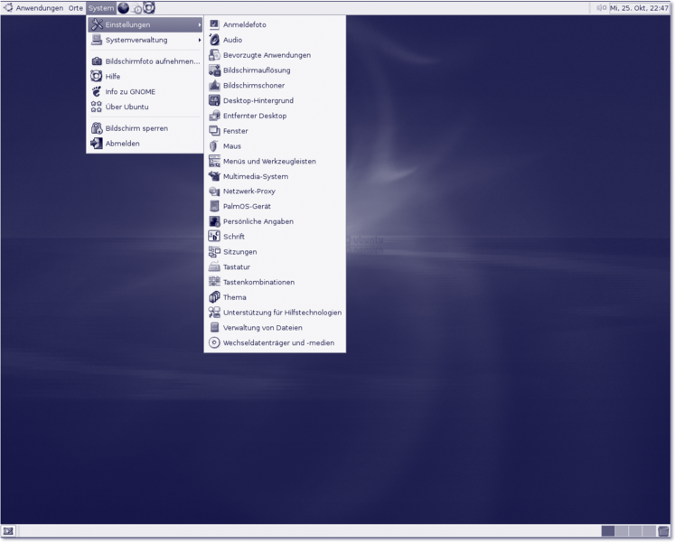Image resolution: width=675 pixels, height=542 pixels.
Task: Click the volume speaker icon in top panel
Action: [x=601, y=8]
